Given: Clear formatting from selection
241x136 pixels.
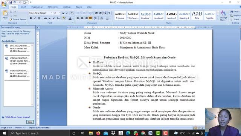Looking at the screenshot, I should click(x=72, y=13).
